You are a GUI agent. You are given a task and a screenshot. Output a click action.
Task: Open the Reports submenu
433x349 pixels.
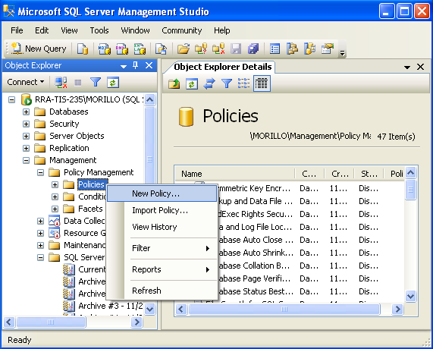[x=162, y=269]
